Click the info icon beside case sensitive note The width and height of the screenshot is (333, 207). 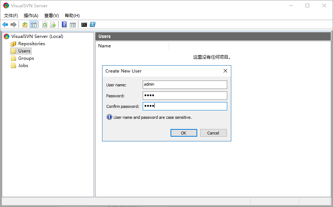coord(109,117)
